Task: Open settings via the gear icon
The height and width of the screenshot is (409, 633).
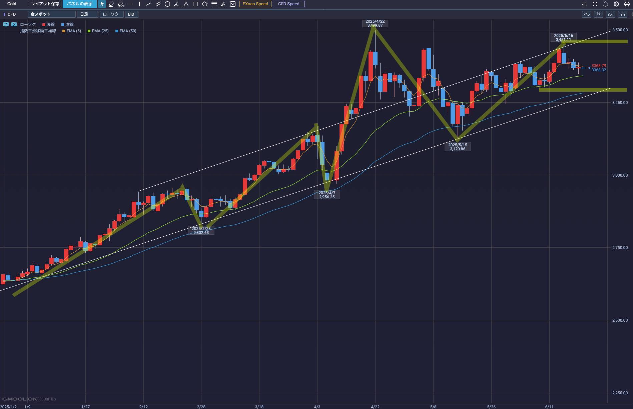Action: coord(616,4)
